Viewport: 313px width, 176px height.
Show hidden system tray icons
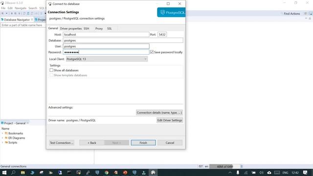point(230,173)
